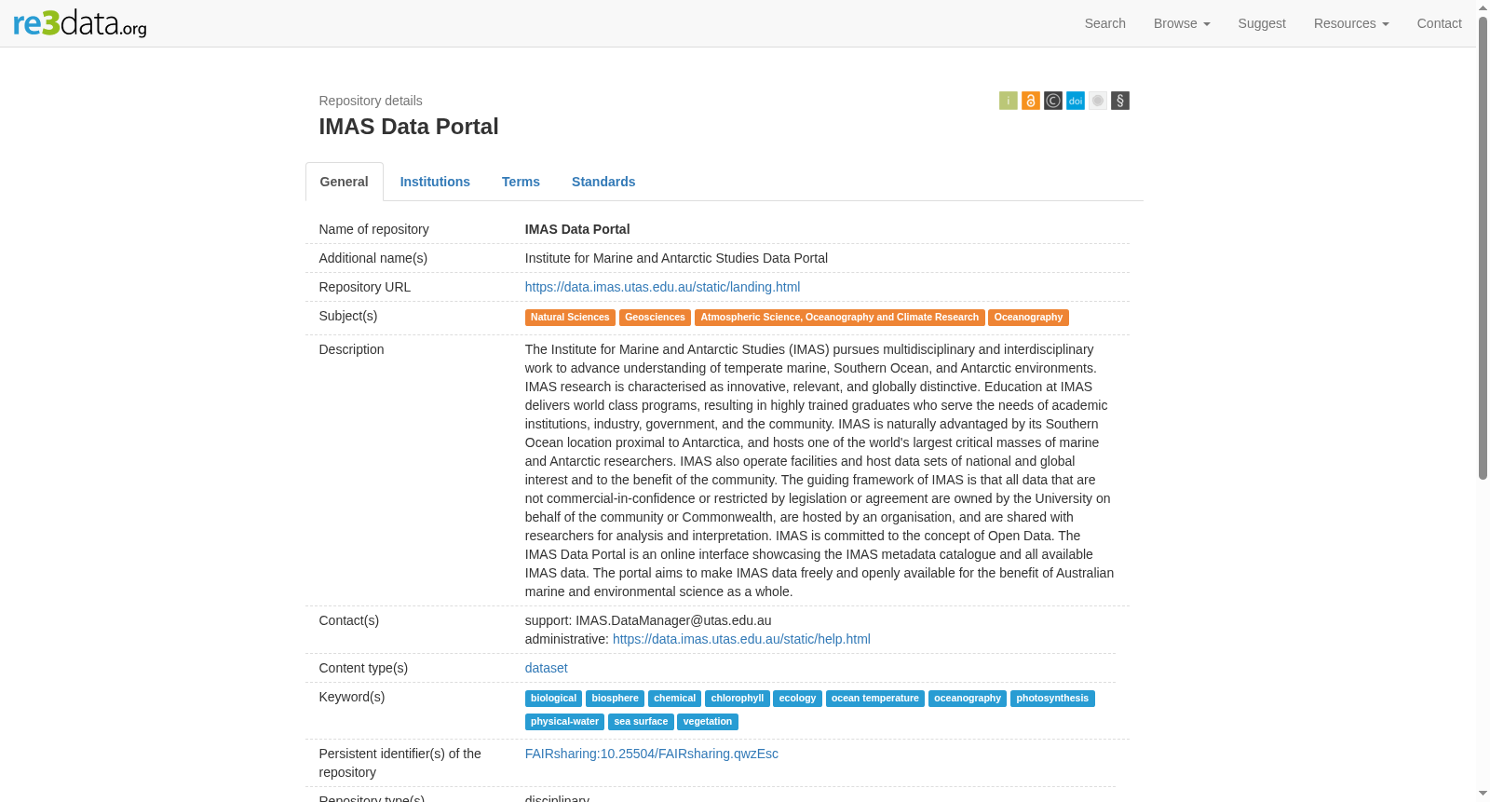Click the 'Name of repository' row label
Image resolution: width=1490 pixels, height=802 pixels.
(374, 229)
